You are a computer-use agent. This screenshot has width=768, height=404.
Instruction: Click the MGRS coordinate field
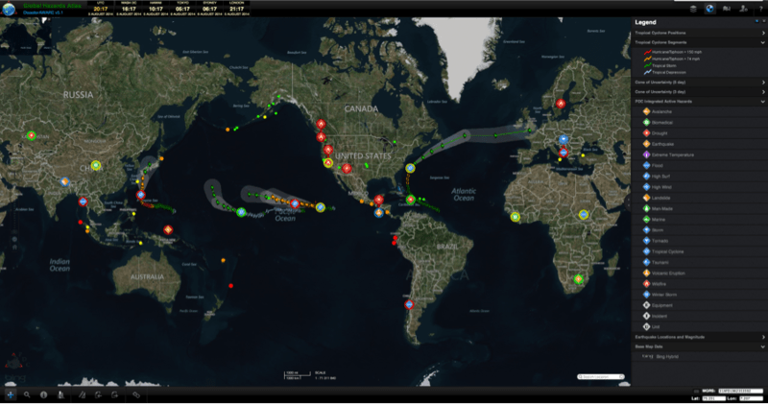[x=740, y=392]
